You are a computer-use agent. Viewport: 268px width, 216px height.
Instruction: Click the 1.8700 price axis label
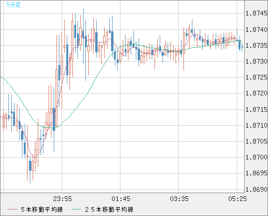coord(256,157)
